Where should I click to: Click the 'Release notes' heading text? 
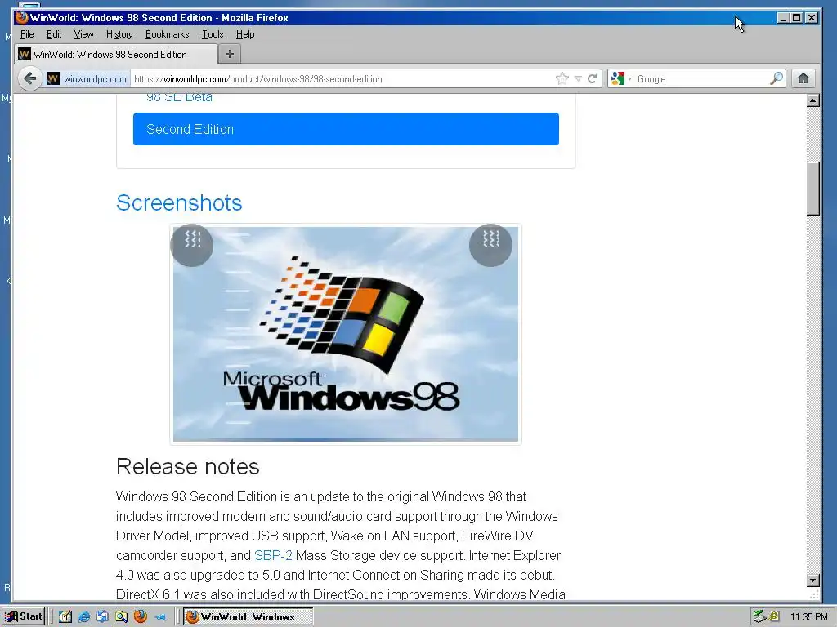pos(188,466)
